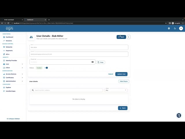This screenshot has height=139, width=185.
Task: Open Sessions in the sidebar
Action: (x=9, y=41)
